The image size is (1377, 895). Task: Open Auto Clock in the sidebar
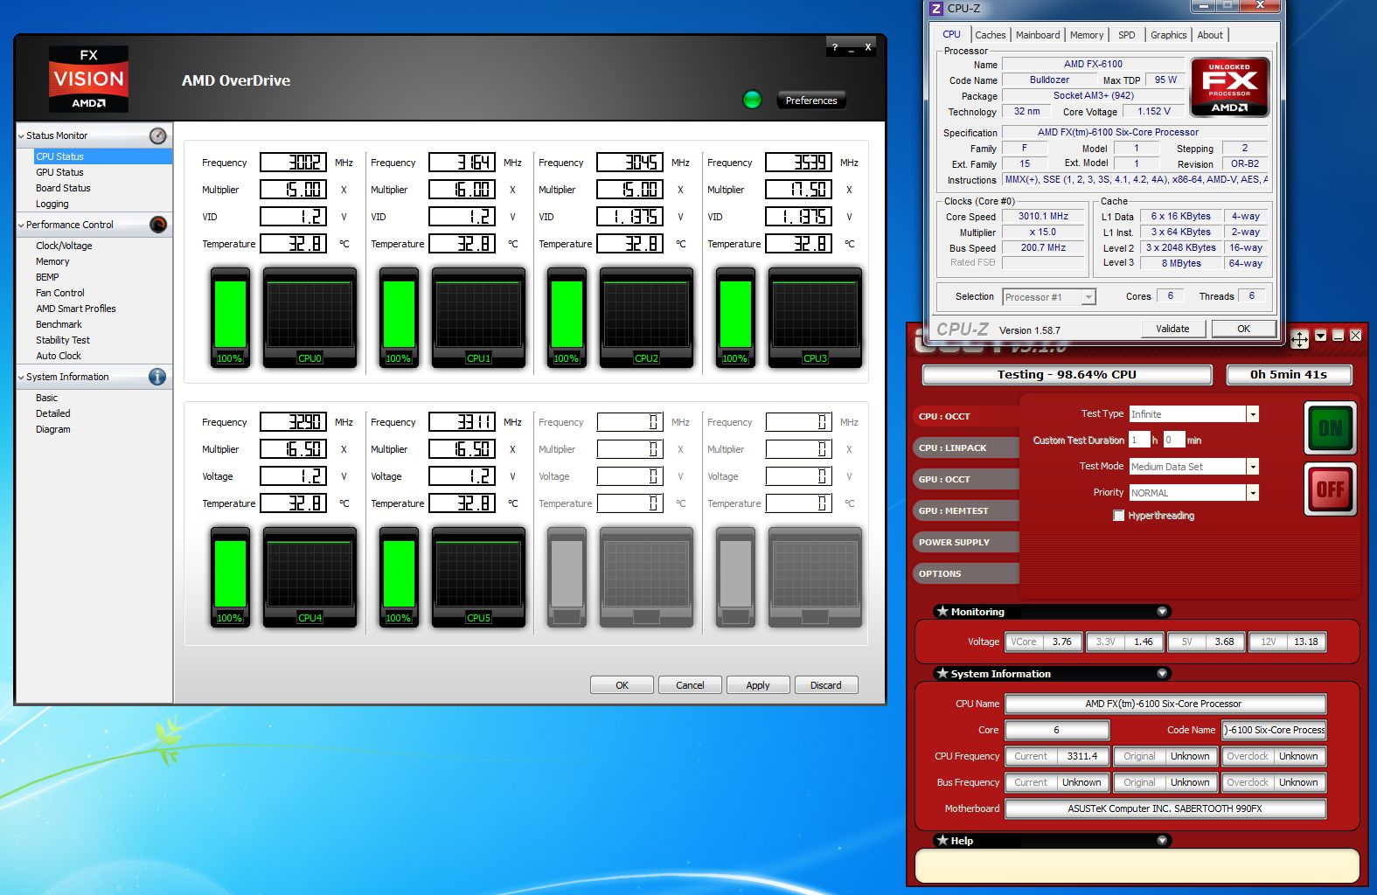[59, 356]
